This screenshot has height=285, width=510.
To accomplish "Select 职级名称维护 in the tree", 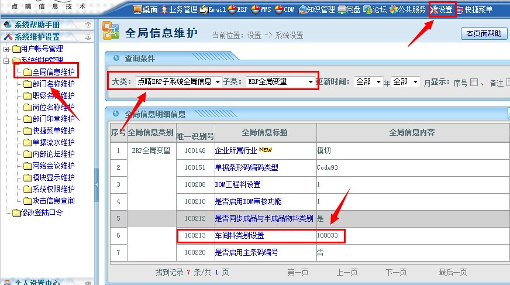I will pos(54,95).
